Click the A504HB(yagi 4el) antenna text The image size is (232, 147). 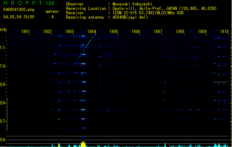[130, 17]
